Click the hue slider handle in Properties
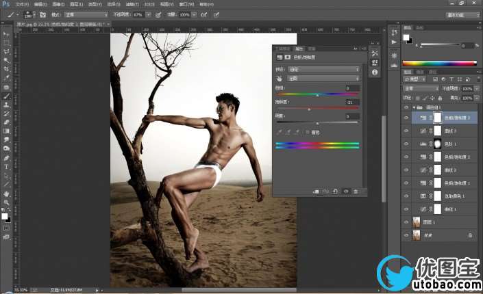The height and width of the screenshot is (294, 483). 317,95
